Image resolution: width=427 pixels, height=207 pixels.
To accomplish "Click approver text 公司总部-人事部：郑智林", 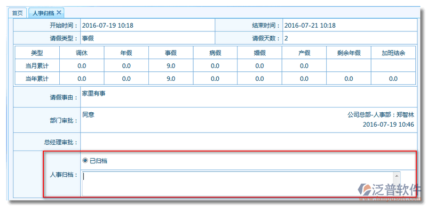I will click(381, 115).
